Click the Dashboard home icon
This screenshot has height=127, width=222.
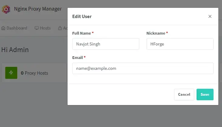click(x=3, y=28)
